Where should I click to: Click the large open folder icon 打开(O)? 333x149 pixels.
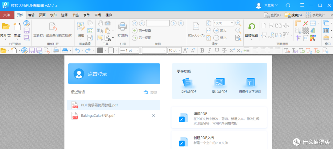(6, 26)
